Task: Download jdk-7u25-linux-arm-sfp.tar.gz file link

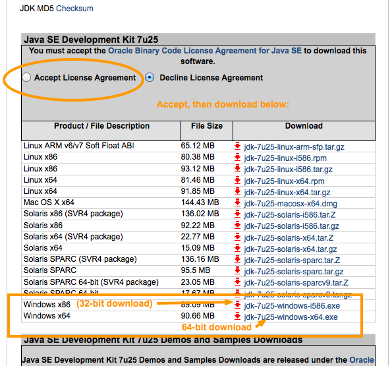Action: (294, 147)
